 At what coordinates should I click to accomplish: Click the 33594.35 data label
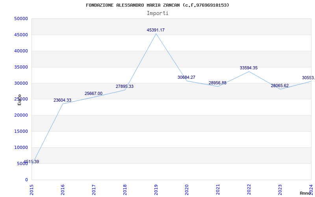[x=248, y=68]
